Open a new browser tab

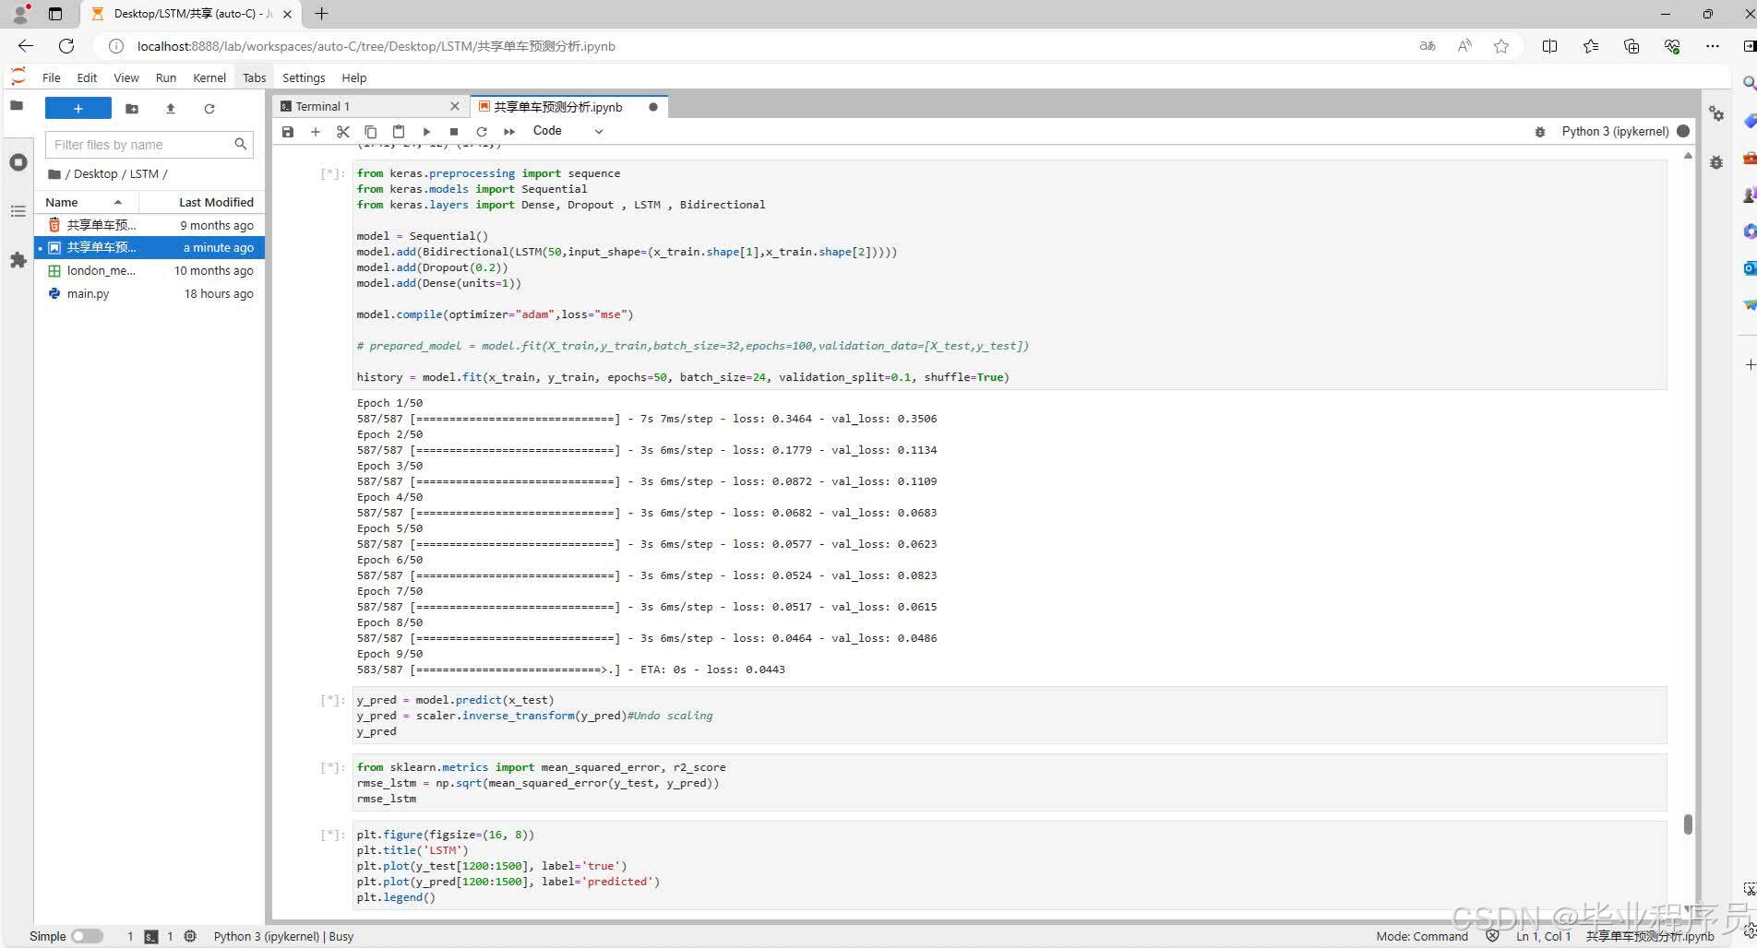point(321,14)
